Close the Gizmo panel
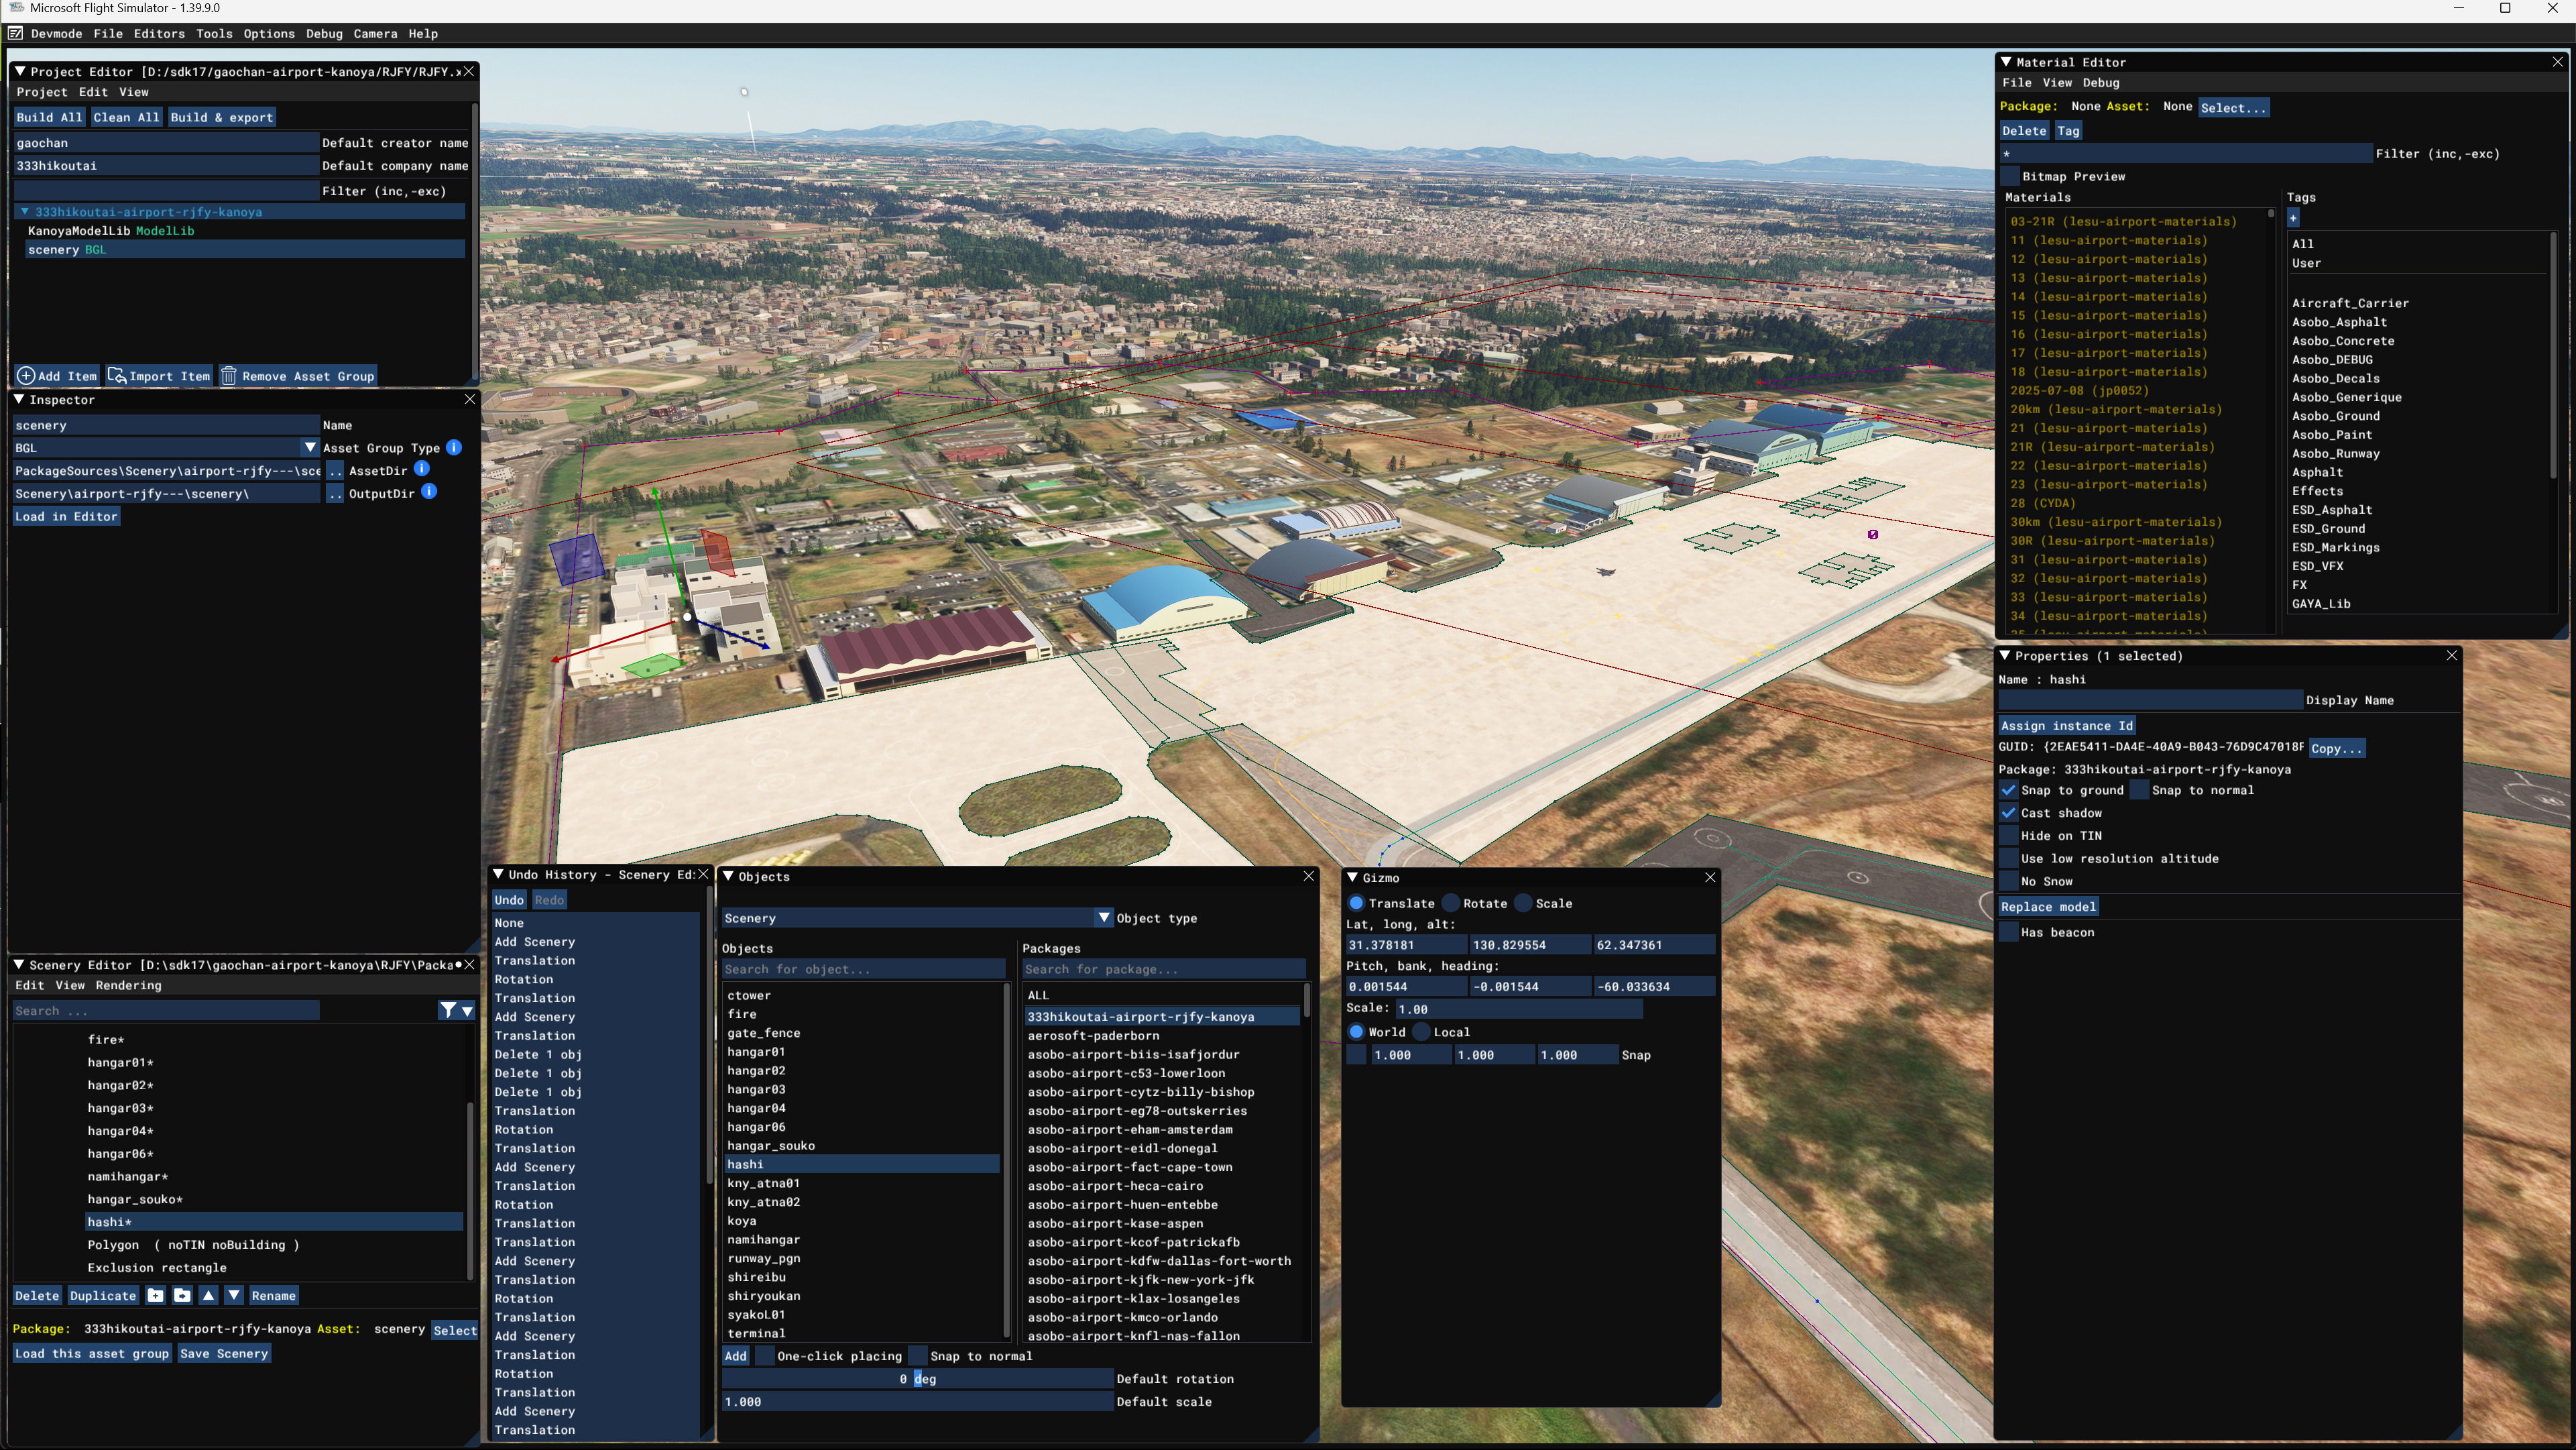The height and width of the screenshot is (1450, 2576). coord(1710,878)
